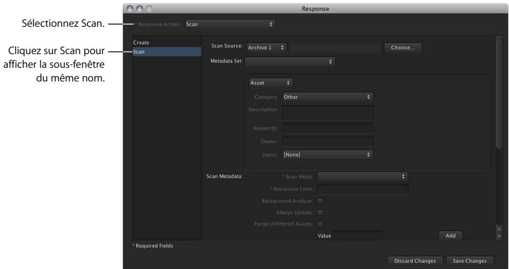The width and height of the screenshot is (509, 269).
Task: Enable the Background Analyze checkbox
Action: [321, 201]
